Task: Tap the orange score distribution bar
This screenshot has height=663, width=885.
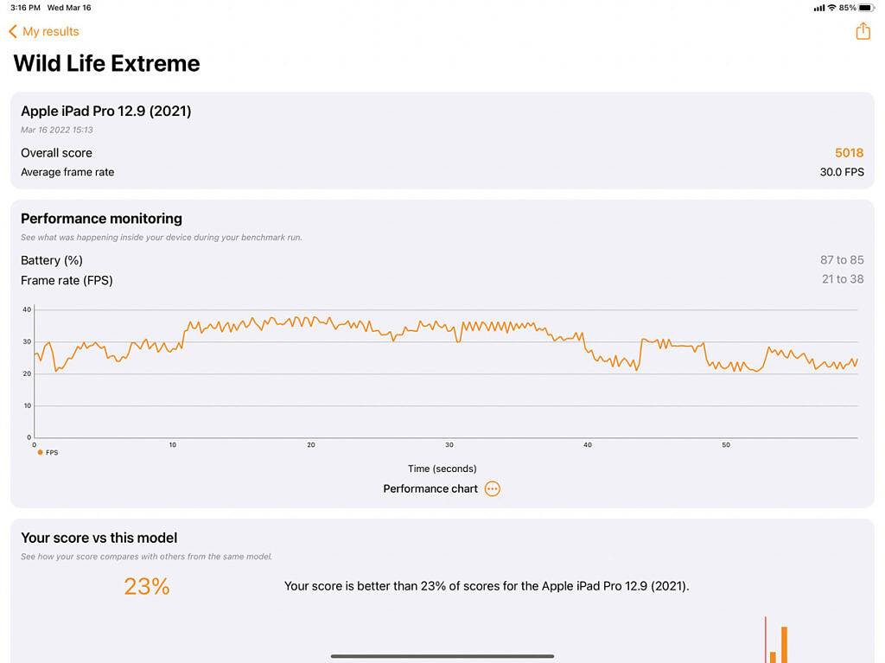Action: point(784,644)
